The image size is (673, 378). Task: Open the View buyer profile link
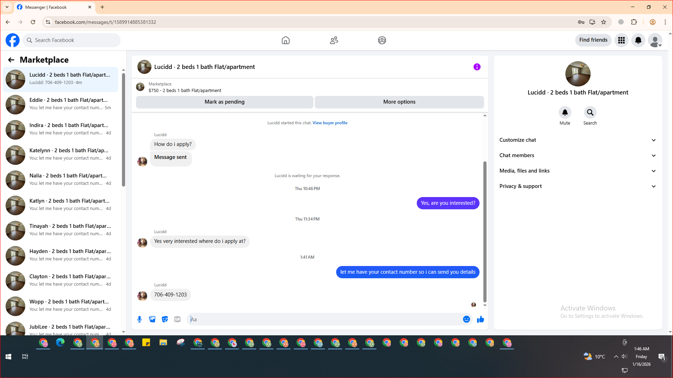pyautogui.click(x=330, y=123)
